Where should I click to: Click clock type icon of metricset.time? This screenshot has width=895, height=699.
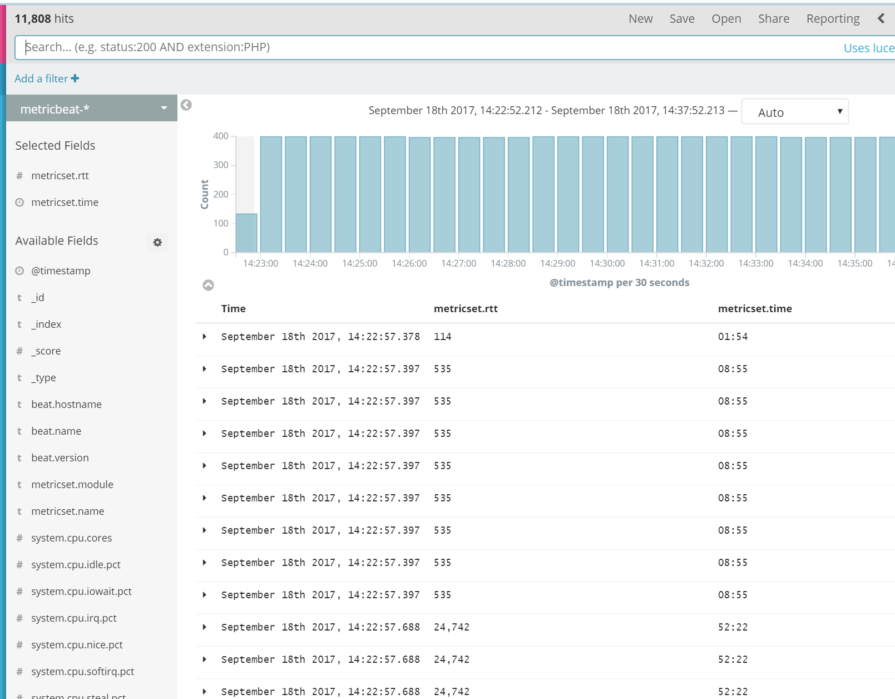[19, 203]
